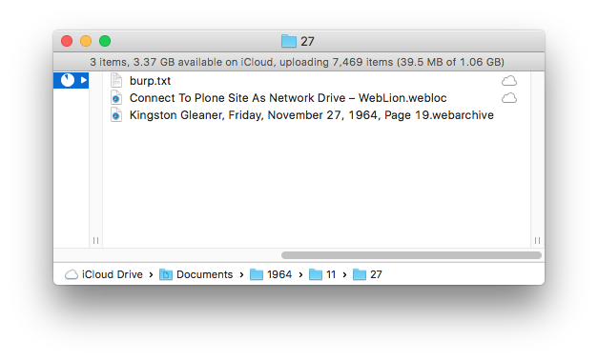The height and width of the screenshot is (361, 598).
Task: Click the upload progress pie indicator
Action: pos(68,80)
